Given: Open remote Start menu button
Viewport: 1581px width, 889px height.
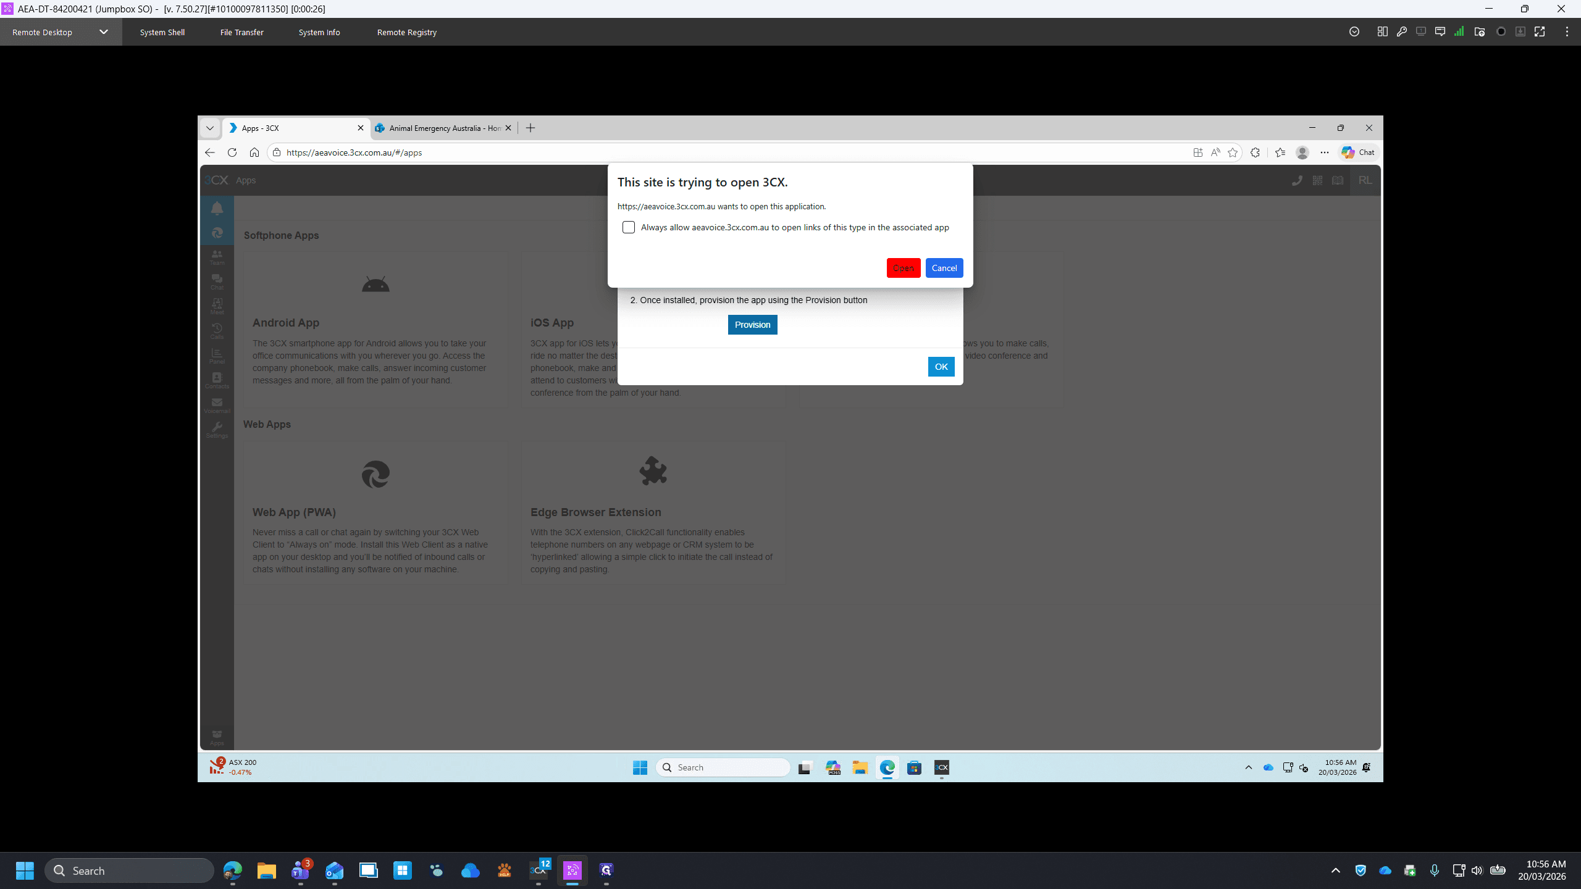Looking at the screenshot, I should coord(640,767).
